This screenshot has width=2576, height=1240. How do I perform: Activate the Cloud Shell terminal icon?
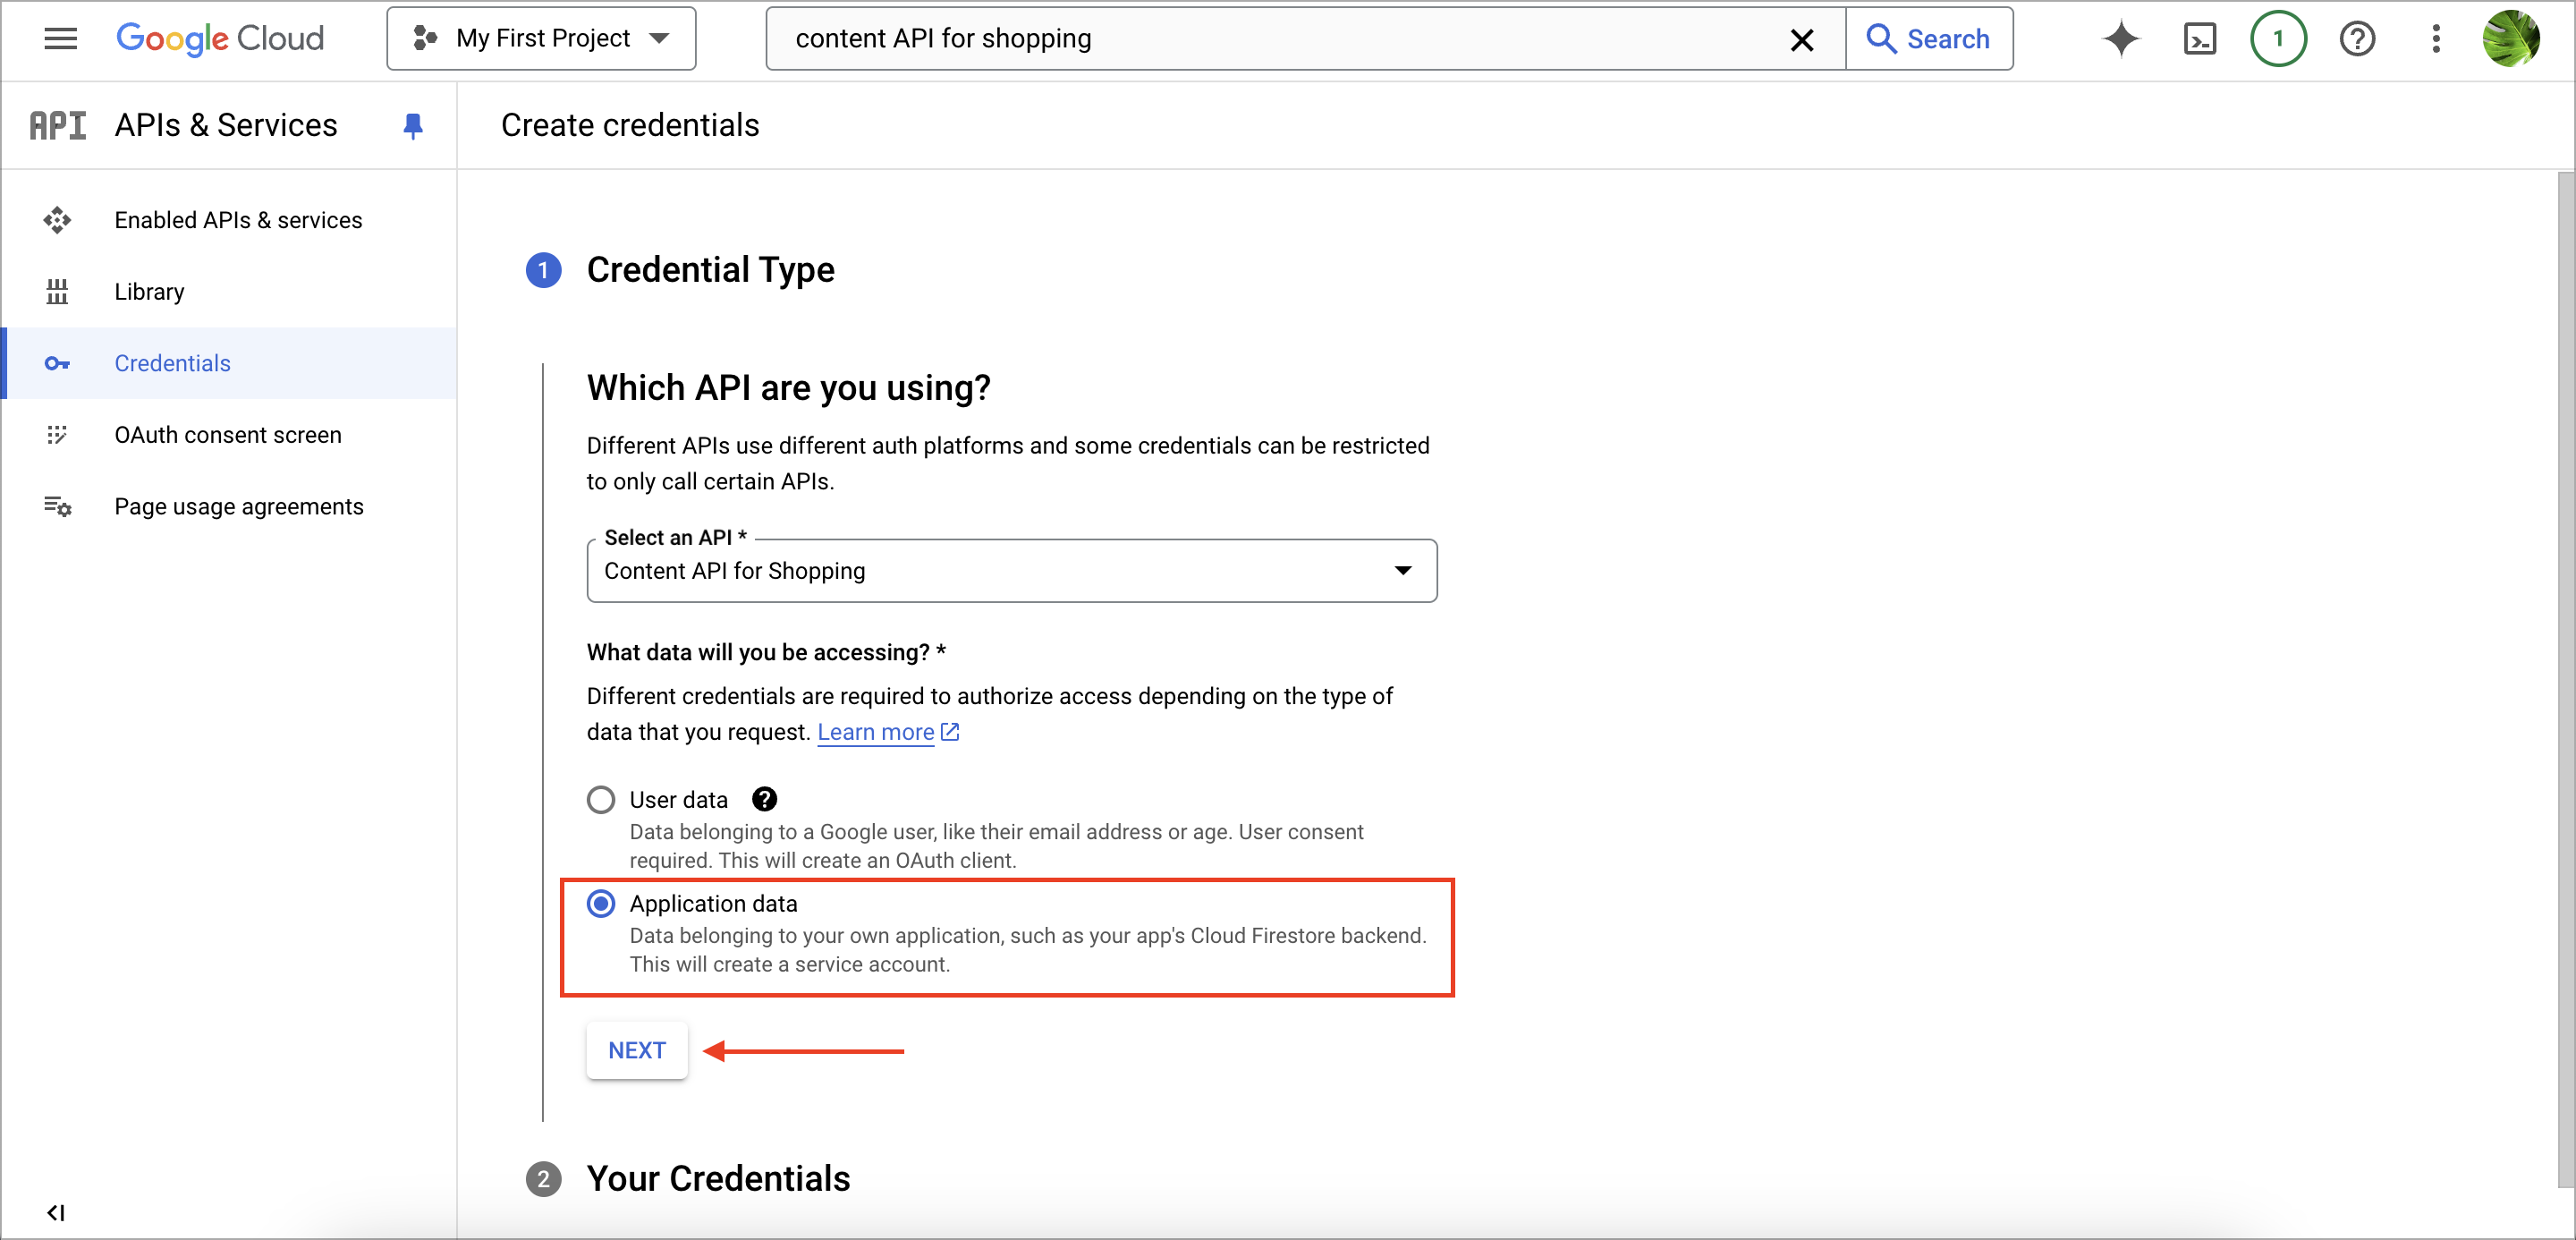pyautogui.click(x=2199, y=39)
